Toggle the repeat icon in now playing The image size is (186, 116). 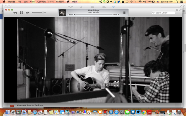(x=68, y=14)
